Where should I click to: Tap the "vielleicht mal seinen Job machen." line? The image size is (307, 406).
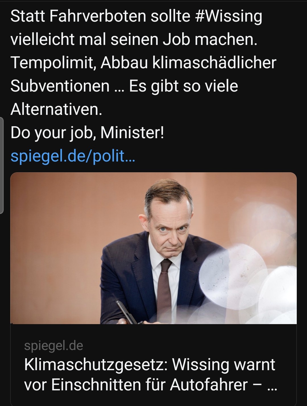tap(134, 40)
